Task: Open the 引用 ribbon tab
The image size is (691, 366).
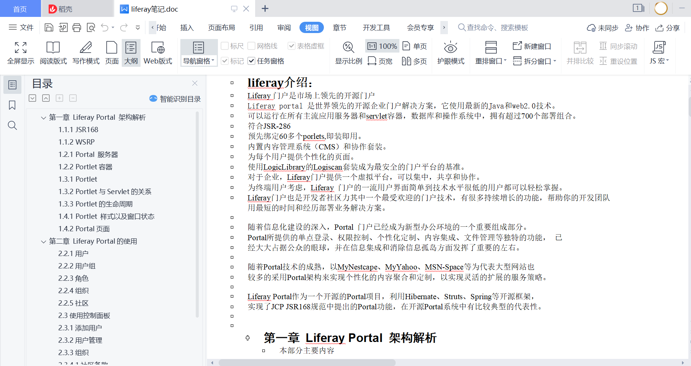Action: (256, 27)
